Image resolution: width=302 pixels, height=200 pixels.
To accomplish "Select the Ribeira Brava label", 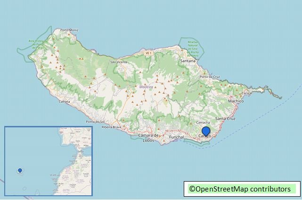I will click(112, 127).
